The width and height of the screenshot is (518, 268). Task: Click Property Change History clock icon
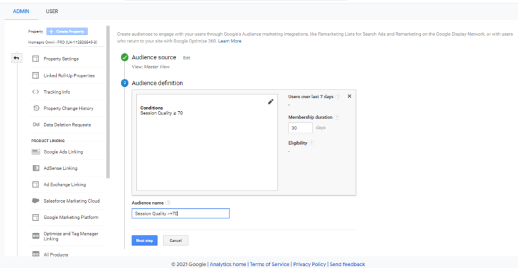[36, 108]
